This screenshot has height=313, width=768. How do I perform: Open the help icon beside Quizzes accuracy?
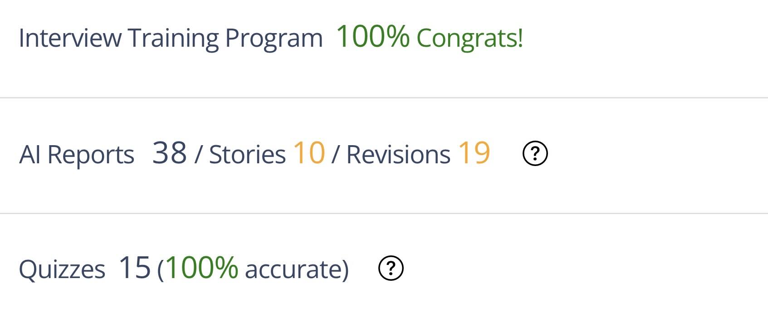[x=391, y=268]
